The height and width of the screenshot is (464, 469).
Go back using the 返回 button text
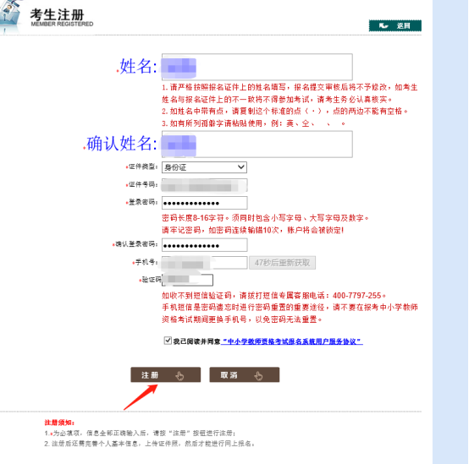(403, 26)
